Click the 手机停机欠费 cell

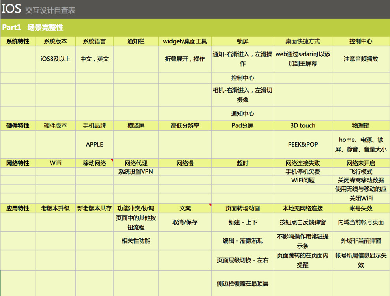pos(303,172)
